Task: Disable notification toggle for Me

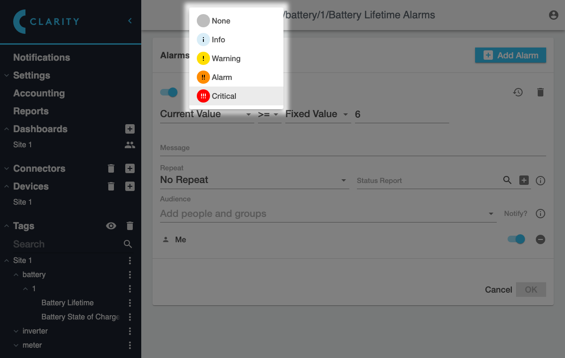Action: [516, 239]
